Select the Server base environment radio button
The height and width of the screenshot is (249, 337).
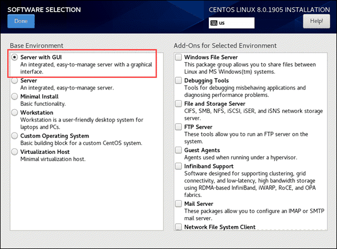click(x=15, y=81)
